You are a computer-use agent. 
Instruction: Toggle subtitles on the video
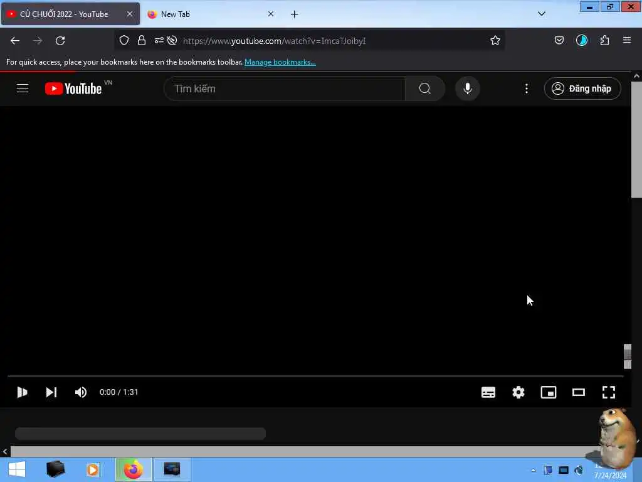click(488, 392)
